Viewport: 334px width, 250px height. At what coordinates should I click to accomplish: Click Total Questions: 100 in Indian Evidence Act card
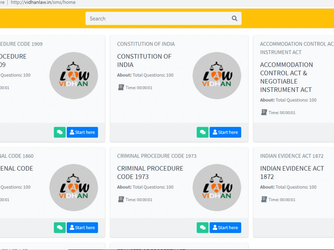point(296,187)
